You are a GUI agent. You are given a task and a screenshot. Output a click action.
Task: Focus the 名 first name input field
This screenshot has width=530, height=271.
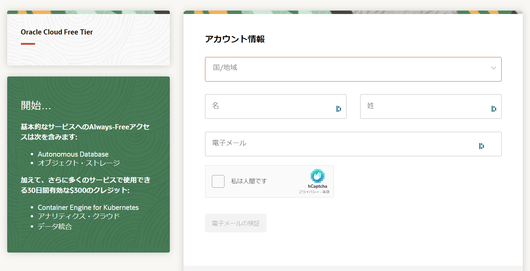(275, 106)
